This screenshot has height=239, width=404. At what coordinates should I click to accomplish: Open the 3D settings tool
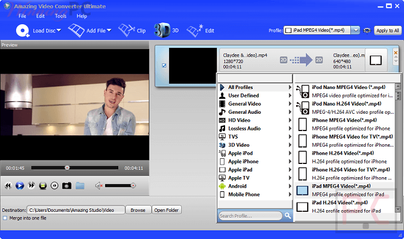pos(166,31)
